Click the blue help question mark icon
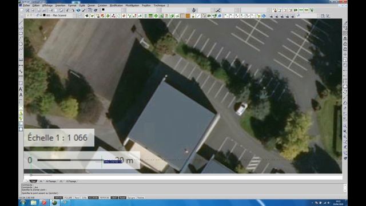This screenshot has height=206, width=366. 264,16
